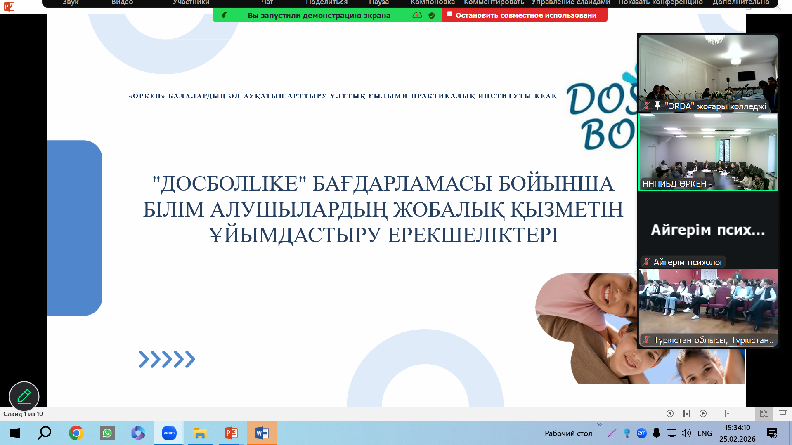Switch to Slide Sorter view
792x445 pixels.
tap(745, 414)
